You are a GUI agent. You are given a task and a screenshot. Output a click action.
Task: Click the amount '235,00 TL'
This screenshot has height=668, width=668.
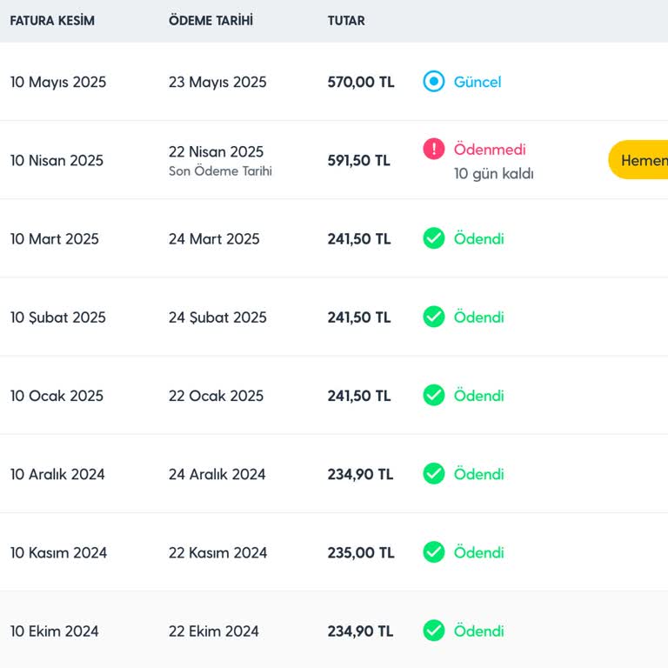361,552
